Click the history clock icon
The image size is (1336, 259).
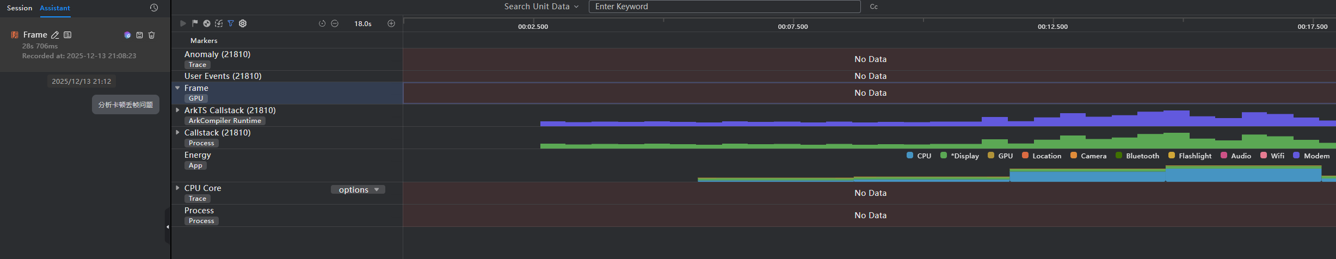coord(154,8)
